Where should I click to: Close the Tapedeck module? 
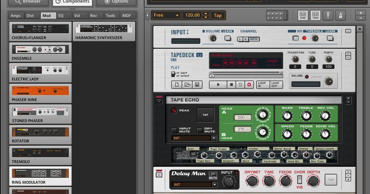[x=348, y=54]
